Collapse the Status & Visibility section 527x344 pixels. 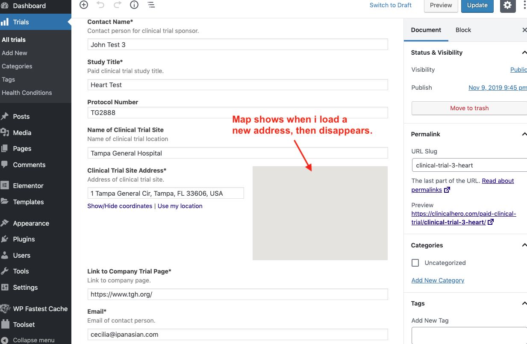[524, 52]
